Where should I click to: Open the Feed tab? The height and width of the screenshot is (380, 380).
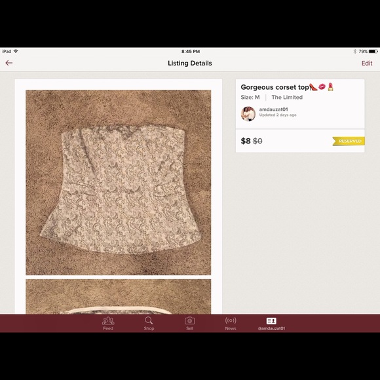tap(108, 324)
